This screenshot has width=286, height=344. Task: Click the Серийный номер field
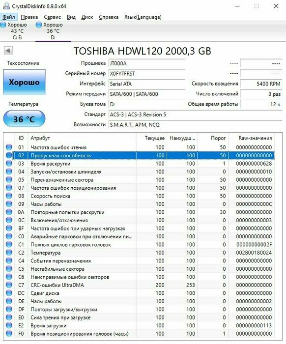147,74
